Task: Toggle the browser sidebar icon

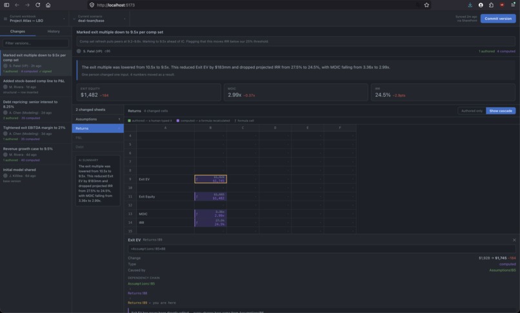Action: point(6,5)
